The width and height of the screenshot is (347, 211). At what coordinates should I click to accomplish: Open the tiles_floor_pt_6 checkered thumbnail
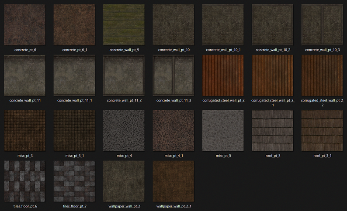(24, 181)
